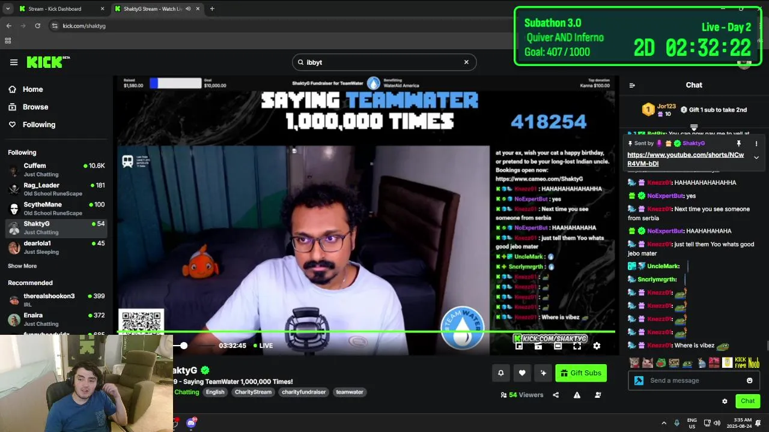The height and width of the screenshot is (432, 769).
Task: Mute audio on ShaktyG Stream tab
Action: [188, 9]
